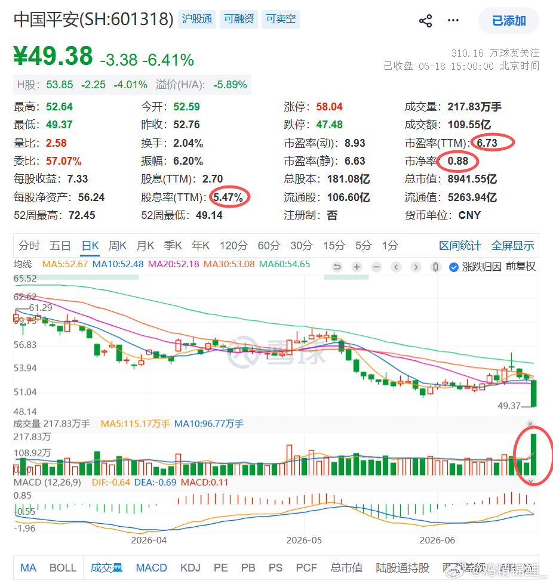Select the 周K chart tab
This screenshot has height=584, width=553.
pyautogui.click(x=118, y=246)
